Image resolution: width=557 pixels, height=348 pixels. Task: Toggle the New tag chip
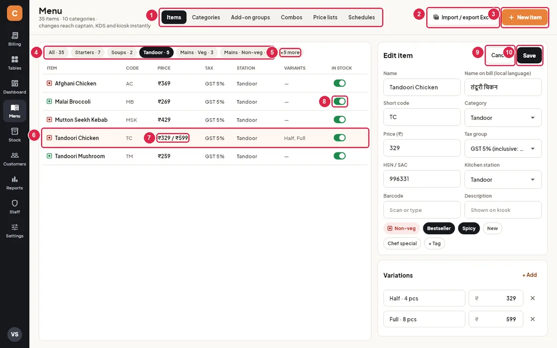(492, 229)
